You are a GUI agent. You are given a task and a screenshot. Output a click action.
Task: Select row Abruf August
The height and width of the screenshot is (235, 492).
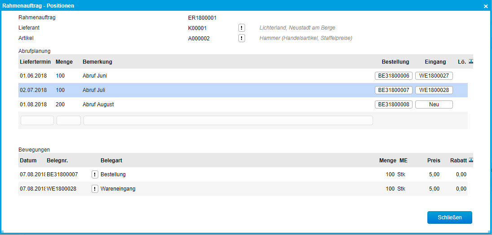click(x=243, y=104)
